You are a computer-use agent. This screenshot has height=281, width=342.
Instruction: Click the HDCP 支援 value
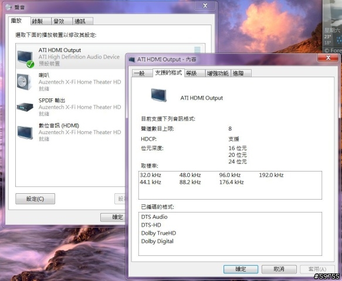click(x=233, y=139)
